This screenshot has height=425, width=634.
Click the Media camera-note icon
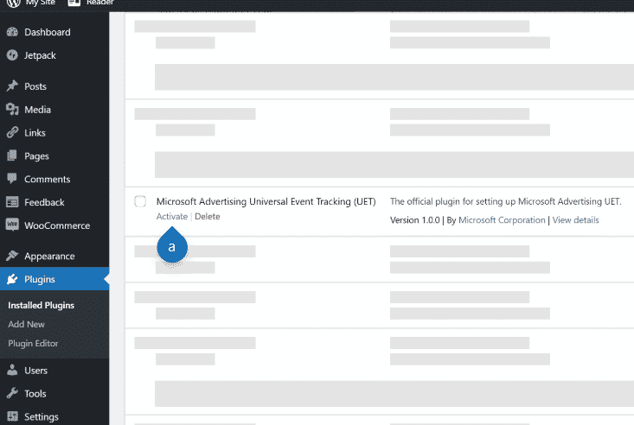click(12, 109)
